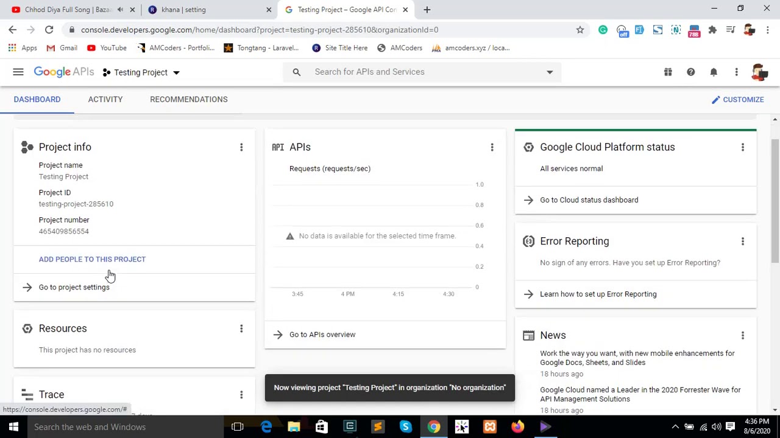Switch to Chhod Diya Full Song tab
Screen dimensions: 780x438
(x=69, y=10)
